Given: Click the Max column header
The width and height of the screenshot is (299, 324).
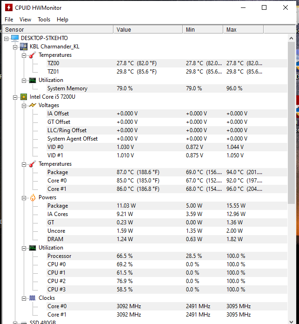Looking at the screenshot, I should (243, 29).
